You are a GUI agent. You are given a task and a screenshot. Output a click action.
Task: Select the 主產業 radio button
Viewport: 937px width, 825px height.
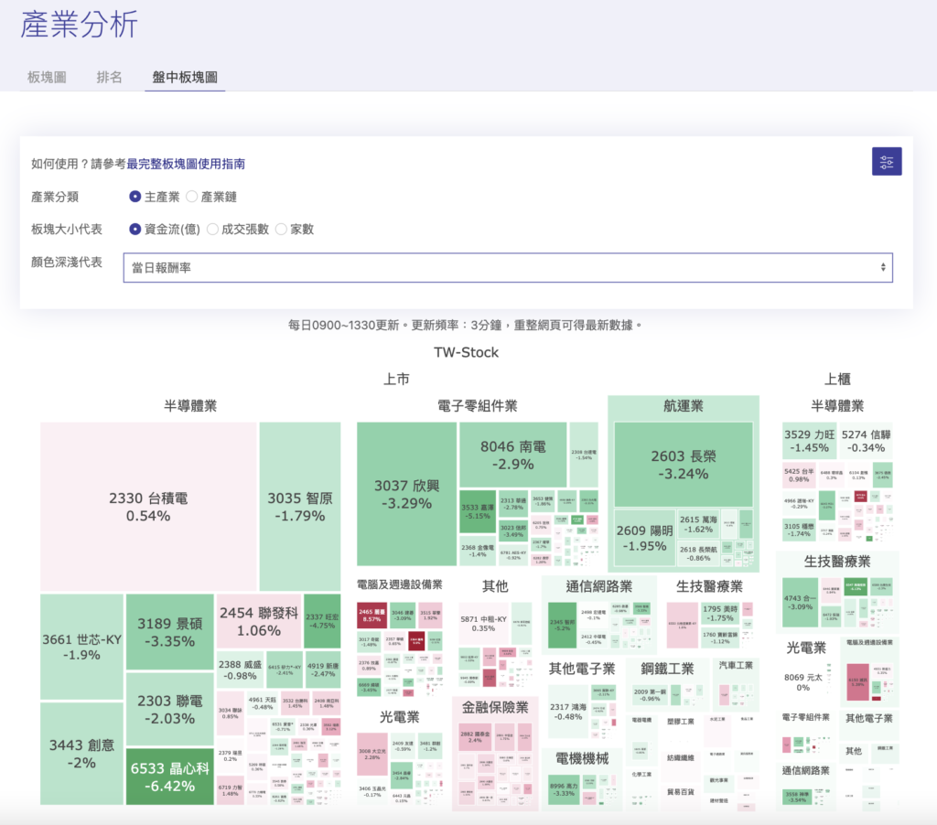135,197
